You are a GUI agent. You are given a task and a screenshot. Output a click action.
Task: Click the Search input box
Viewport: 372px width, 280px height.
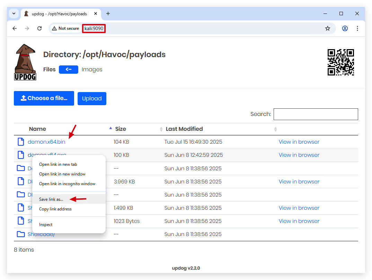316,114
